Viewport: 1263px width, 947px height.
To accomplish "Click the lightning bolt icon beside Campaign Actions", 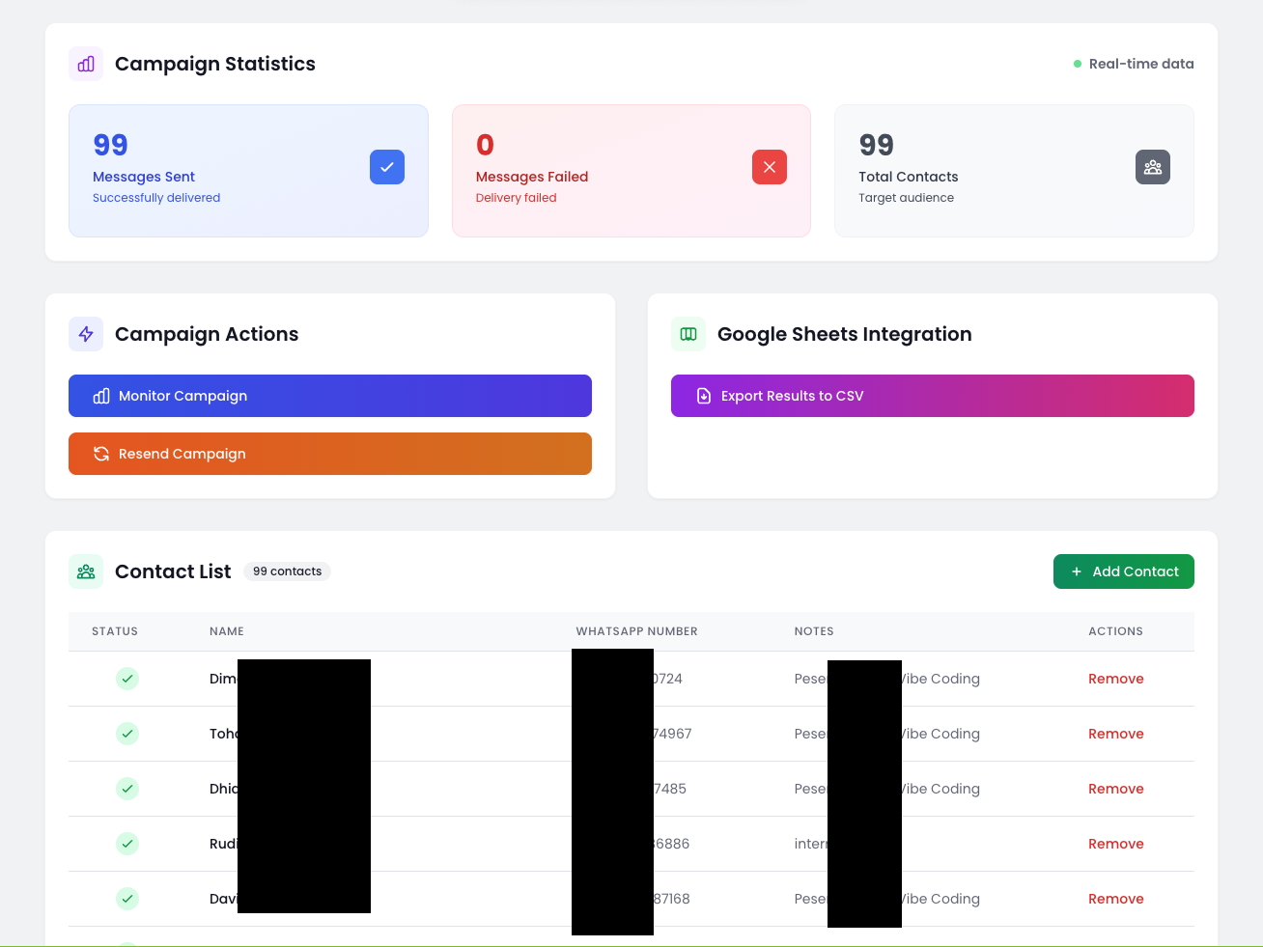I will point(85,334).
